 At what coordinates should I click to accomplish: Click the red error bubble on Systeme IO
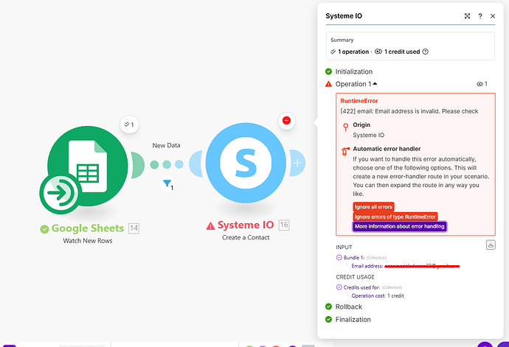(x=286, y=121)
